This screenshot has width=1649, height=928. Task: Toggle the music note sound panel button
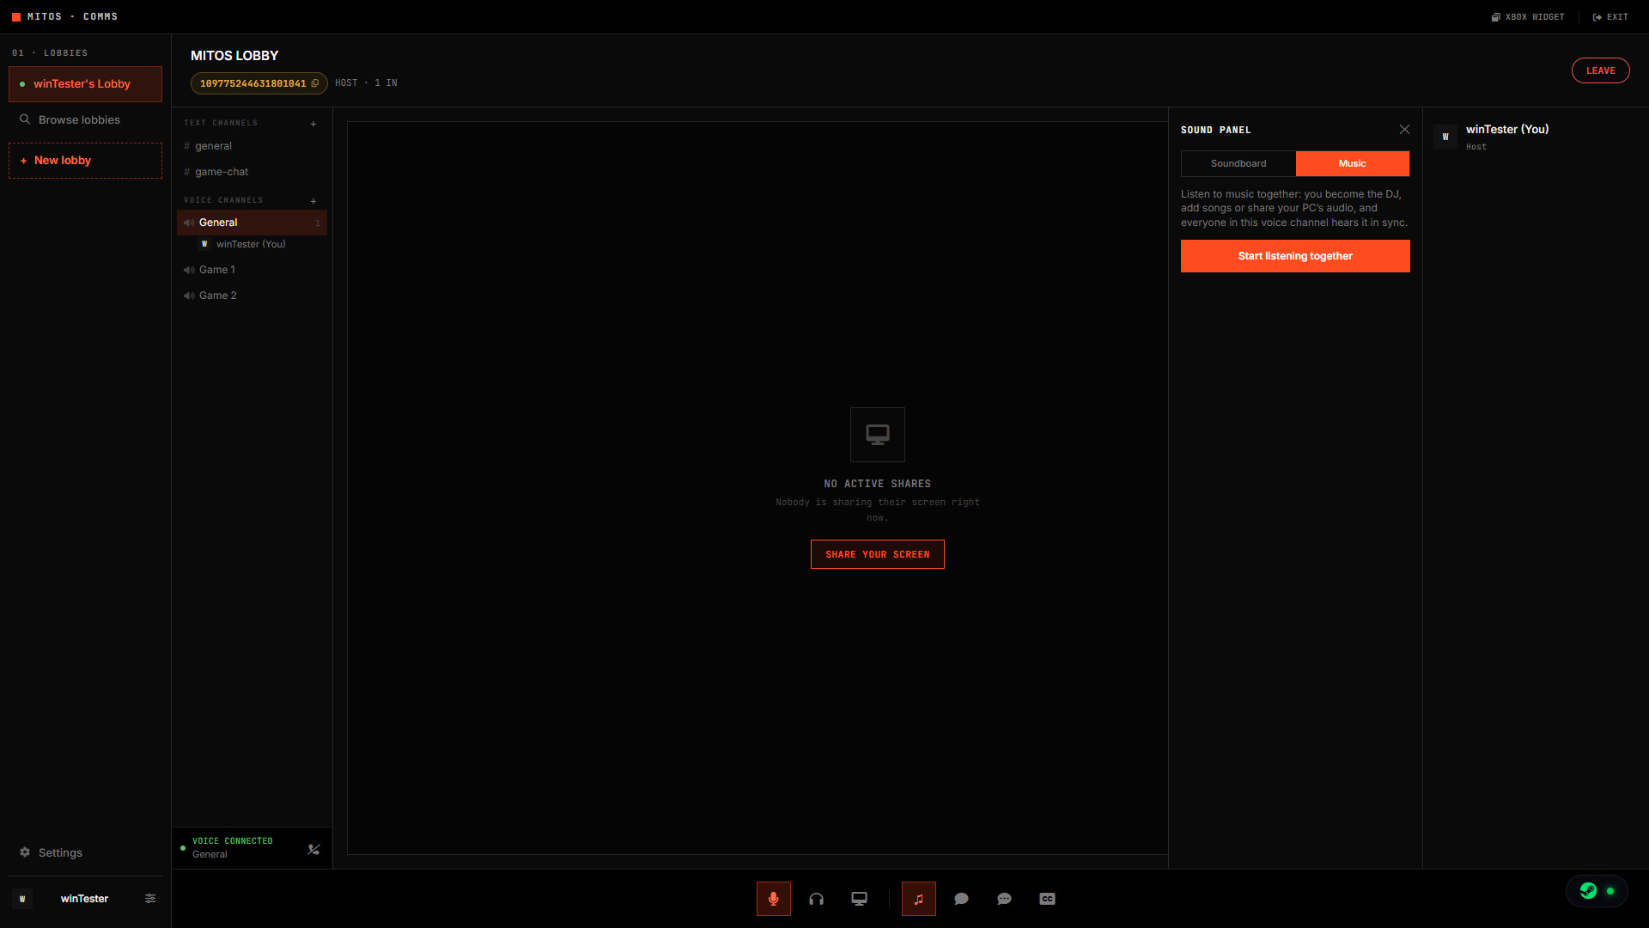coord(918,899)
